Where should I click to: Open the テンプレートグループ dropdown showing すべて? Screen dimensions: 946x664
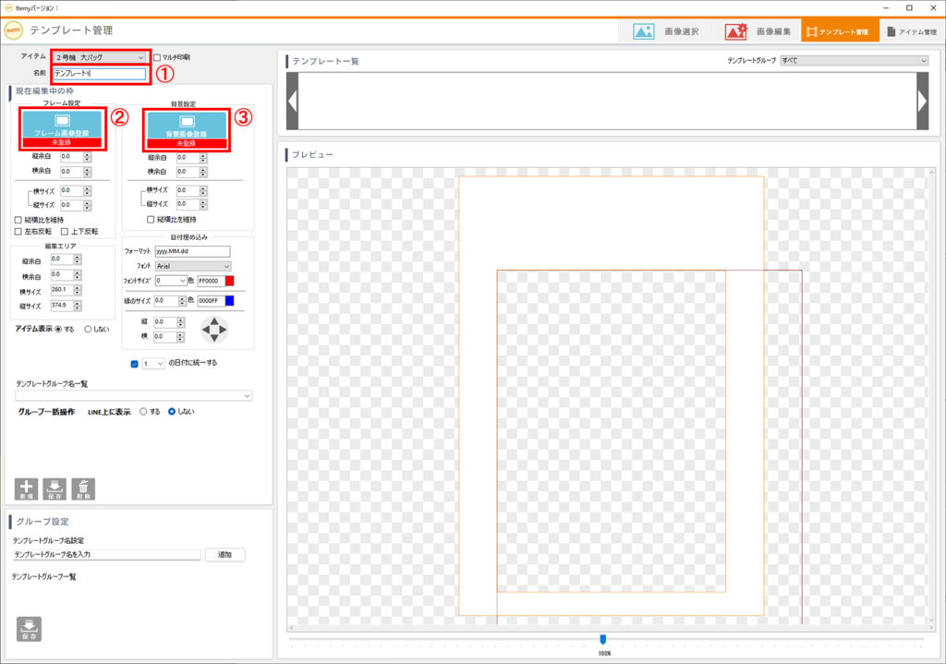[x=854, y=61]
